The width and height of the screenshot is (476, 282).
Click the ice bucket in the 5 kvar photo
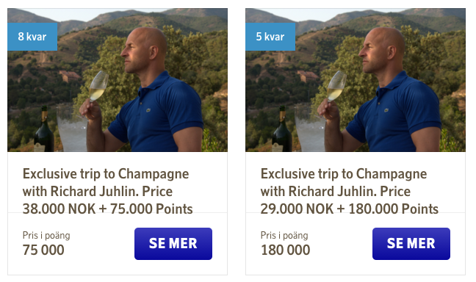click(x=310, y=128)
